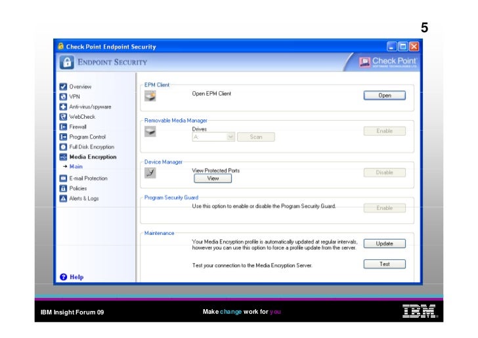Minimize the Check Point Endpoint Security window
This screenshot has height=338, width=478.
pos(391,47)
